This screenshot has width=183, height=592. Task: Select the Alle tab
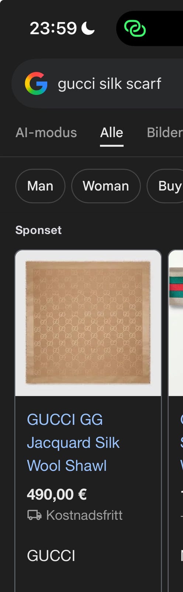pyautogui.click(x=112, y=132)
